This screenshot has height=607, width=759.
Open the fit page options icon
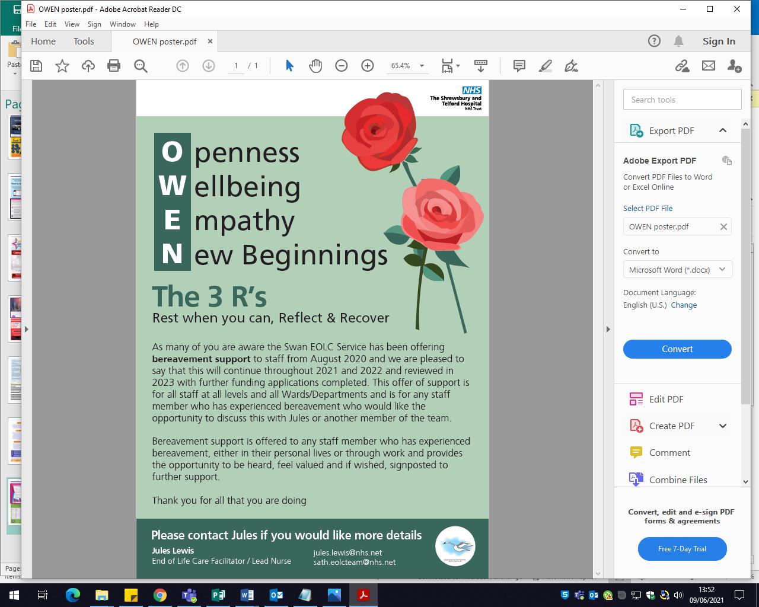pos(451,66)
